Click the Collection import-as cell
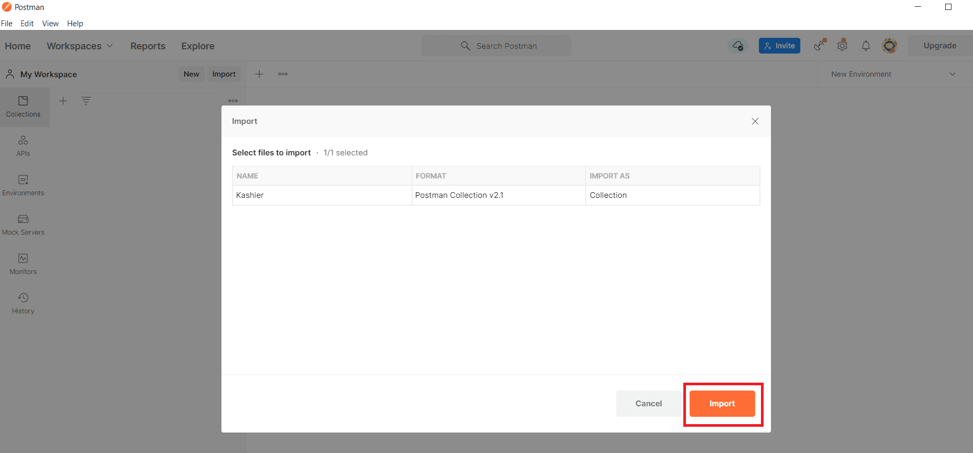 (x=673, y=195)
